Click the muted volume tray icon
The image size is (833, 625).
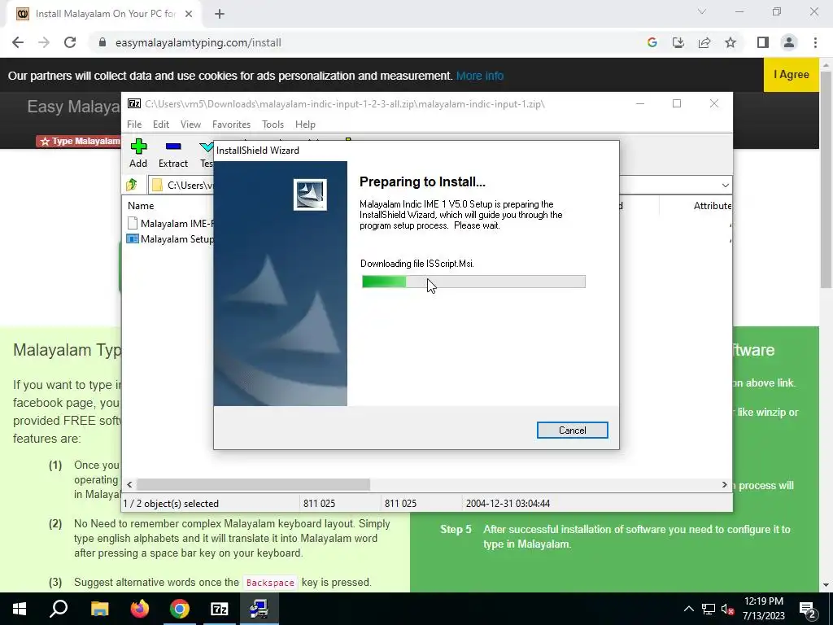pyautogui.click(x=727, y=609)
